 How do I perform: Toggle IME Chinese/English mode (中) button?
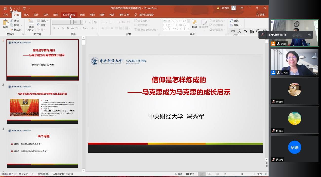[233, 32]
